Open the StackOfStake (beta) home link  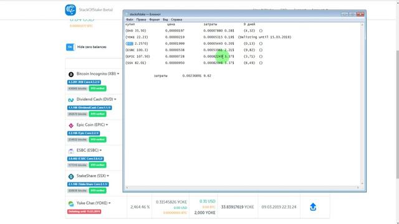click(95, 10)
